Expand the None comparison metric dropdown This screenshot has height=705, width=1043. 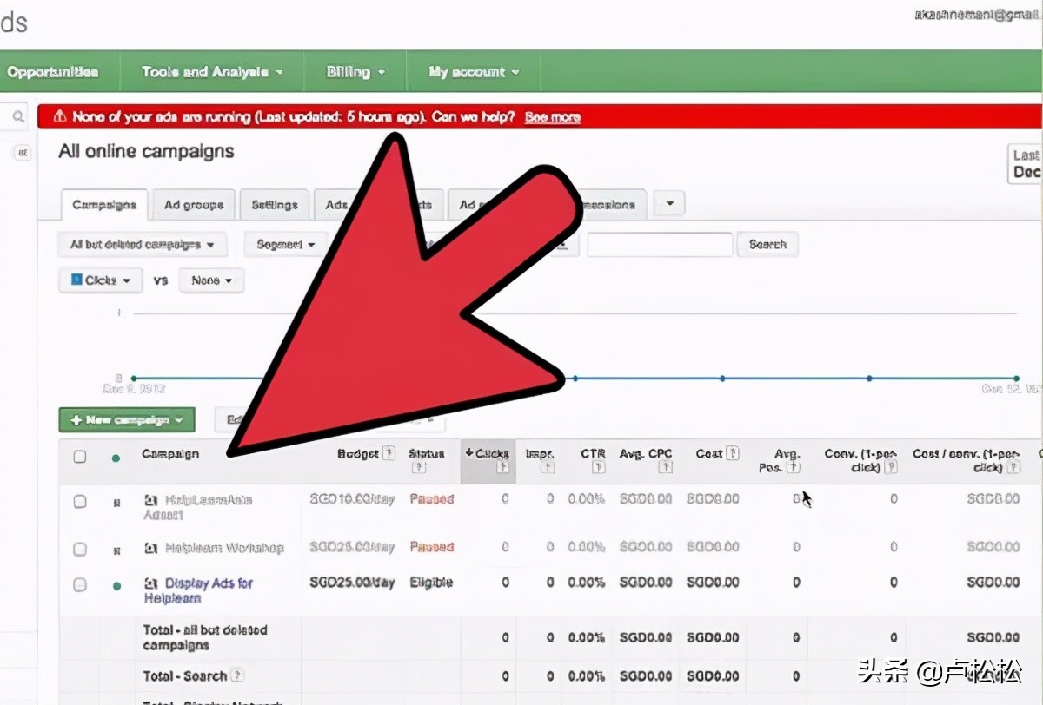click(211, 280)
